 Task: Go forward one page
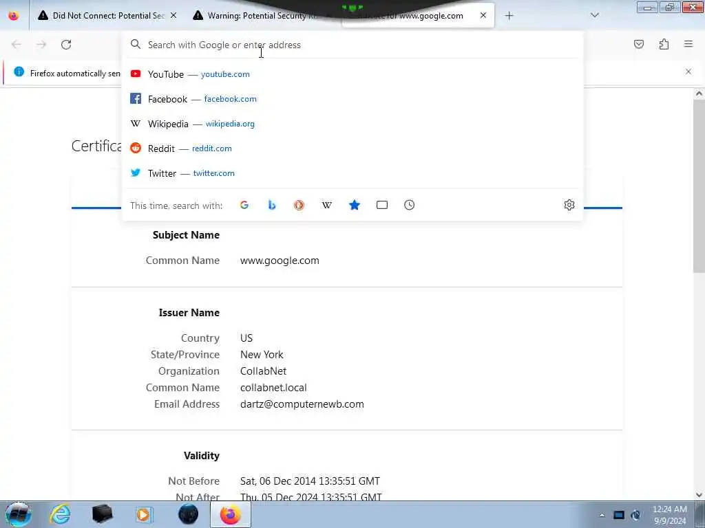pyautogui.click(x=41, y=45)
